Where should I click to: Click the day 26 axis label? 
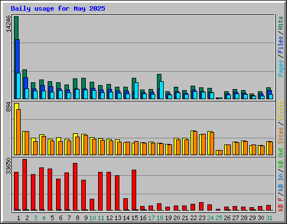(x=227, y=218)
